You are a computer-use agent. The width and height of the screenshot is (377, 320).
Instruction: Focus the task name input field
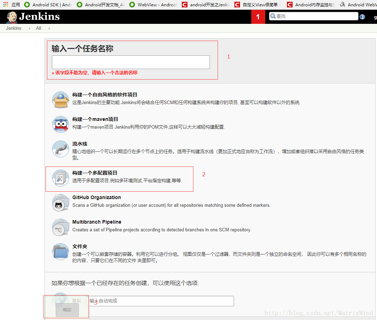131,62
